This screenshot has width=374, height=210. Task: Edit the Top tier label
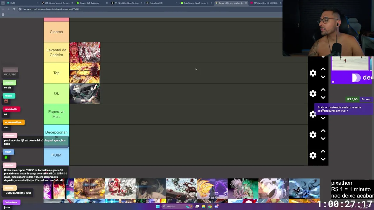56,73
